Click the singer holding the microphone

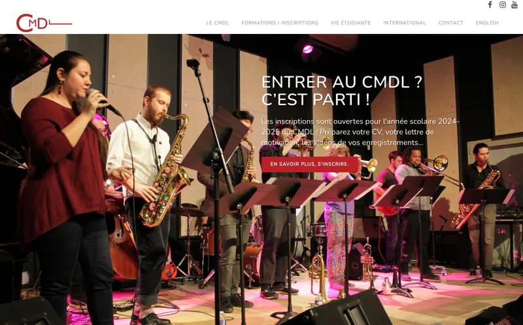[x=65, y=187]
